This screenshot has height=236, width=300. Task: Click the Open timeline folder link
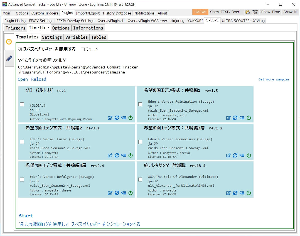(23, 79)
